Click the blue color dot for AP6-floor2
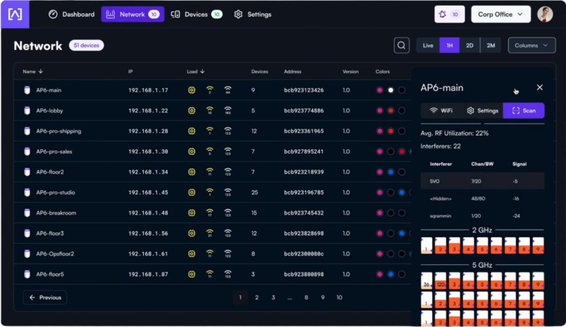The image size is (566, 327). [391, 172]
